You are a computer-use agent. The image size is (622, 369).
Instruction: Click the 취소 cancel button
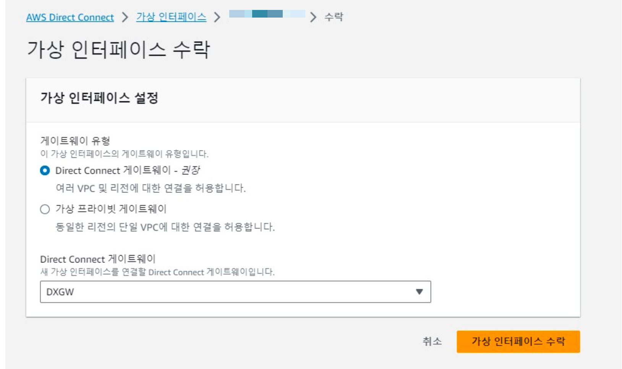coord(432,341)
